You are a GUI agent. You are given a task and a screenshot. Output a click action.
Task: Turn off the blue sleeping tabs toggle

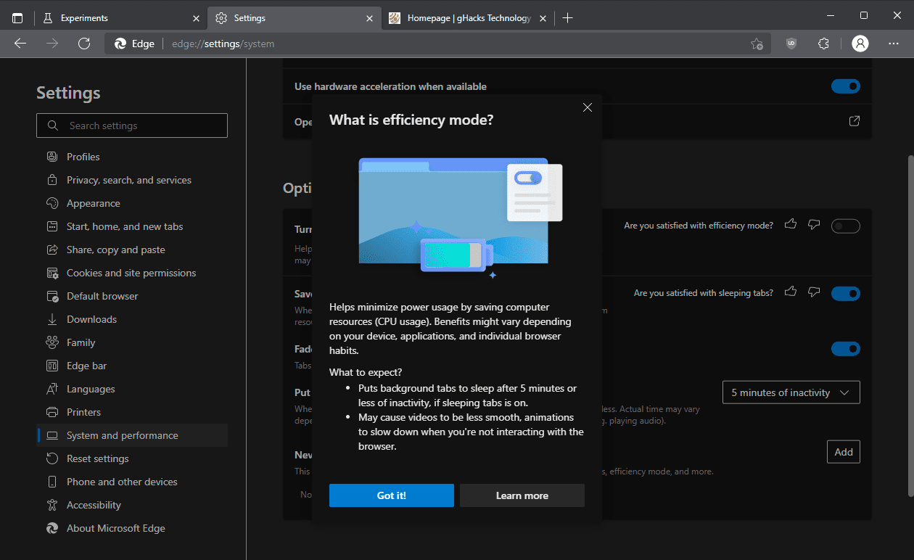tap(845, 293)
